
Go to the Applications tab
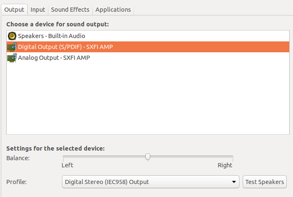coord(113,9)
